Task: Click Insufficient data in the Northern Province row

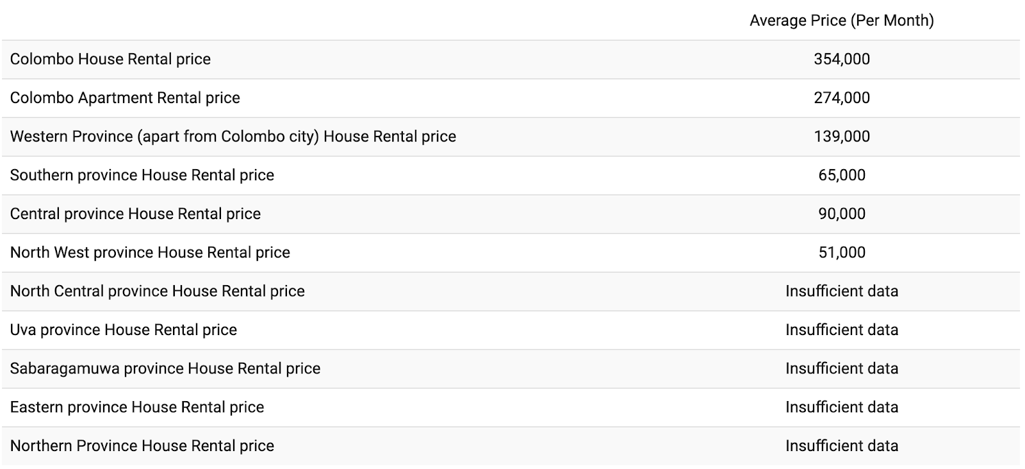Action: click(x=842, y=446)
